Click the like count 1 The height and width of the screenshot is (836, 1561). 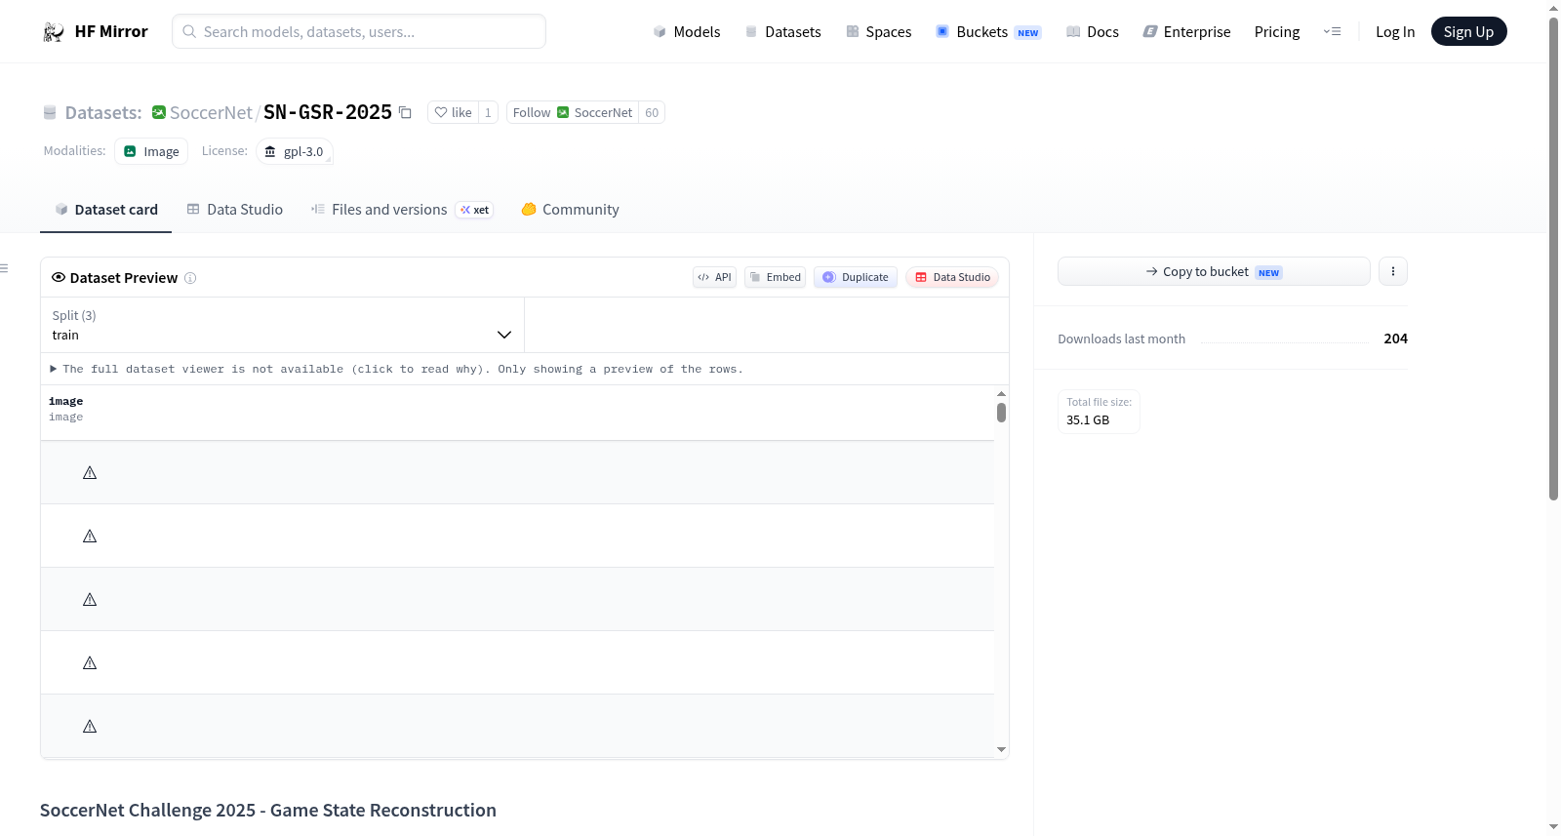(x=488, y=113)
